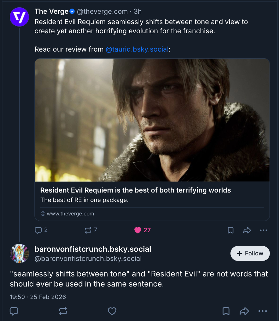Unlike The Verge's post (pink heart)
Image resolution: width=279 pixels, height=321 pixels.
138,230
